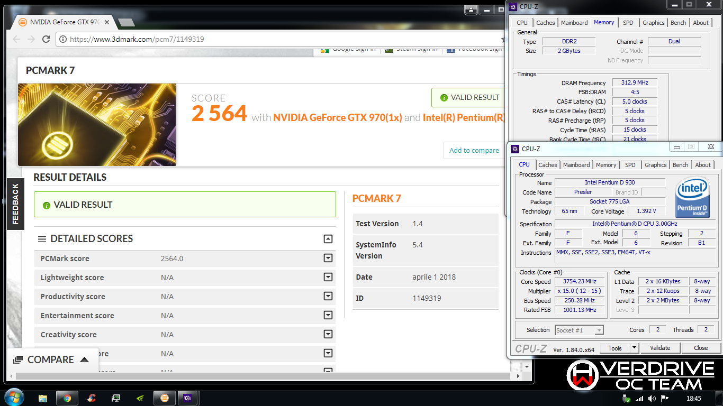Expand the PCMark score row
Image resolution: width=723 pixels, height=406 pixels.
tap(328, 259)
